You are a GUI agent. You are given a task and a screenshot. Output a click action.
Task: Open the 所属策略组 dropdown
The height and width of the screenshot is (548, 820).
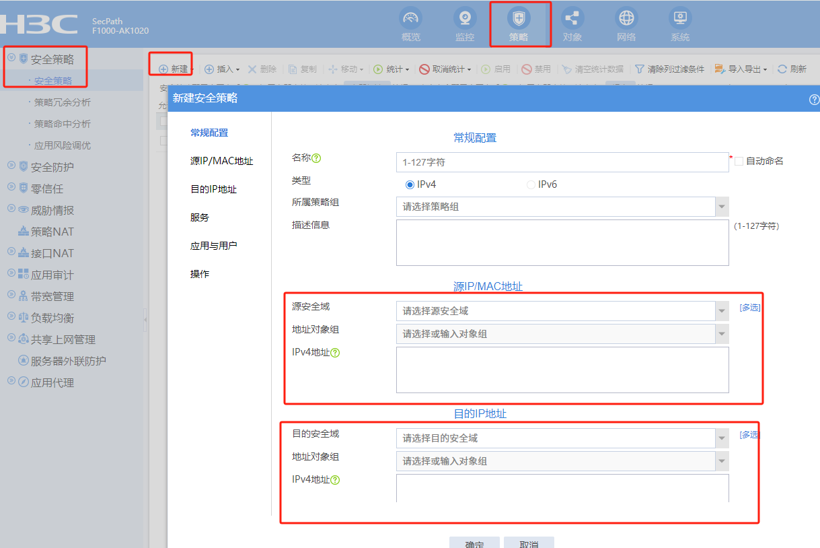click(722, 207)
